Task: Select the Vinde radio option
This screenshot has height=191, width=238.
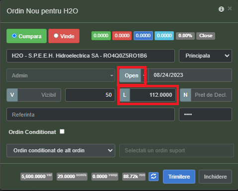Action: pyautogui.click(x=56, y=36)
